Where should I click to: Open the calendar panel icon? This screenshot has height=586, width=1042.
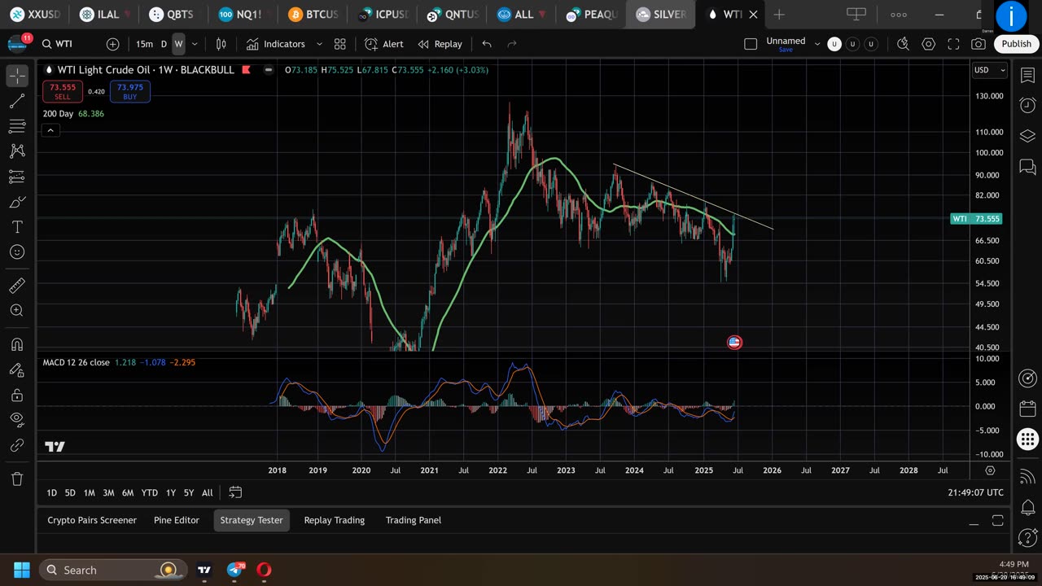1027,409
